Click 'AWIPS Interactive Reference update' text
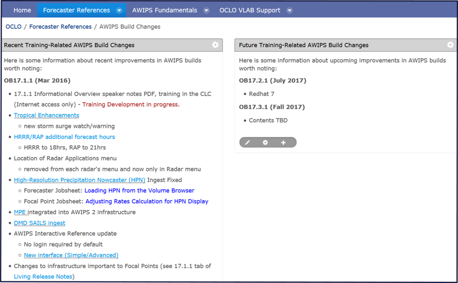Viewport: 458px width, 283px height. (65, 234)
